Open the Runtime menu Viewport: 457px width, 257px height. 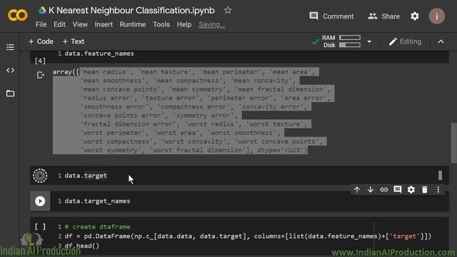coord(133,24)
